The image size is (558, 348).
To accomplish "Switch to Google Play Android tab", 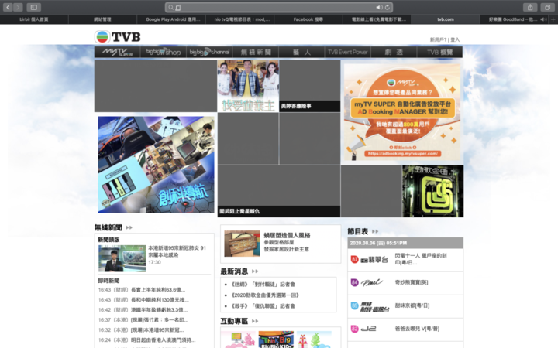I will tap(171, 19).
